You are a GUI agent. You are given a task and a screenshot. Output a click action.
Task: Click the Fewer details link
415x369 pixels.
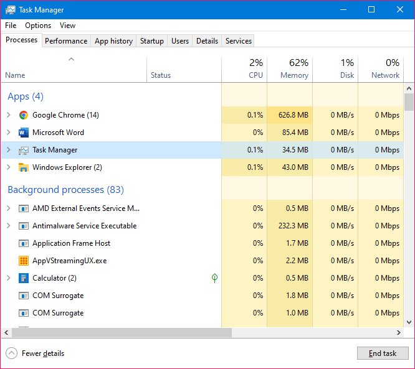(43, 353)
